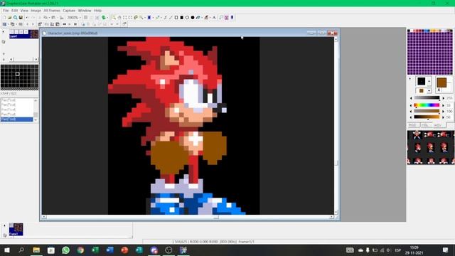Click the left arrow of the top grayscale slider
This screenshot has height=256, width=455.
(411, 98)
